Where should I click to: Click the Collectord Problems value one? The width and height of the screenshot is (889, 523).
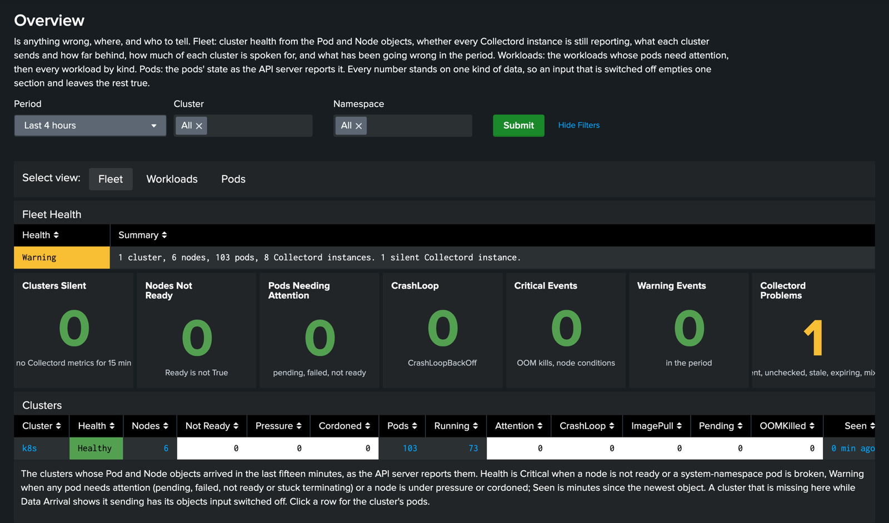[813, 338]
